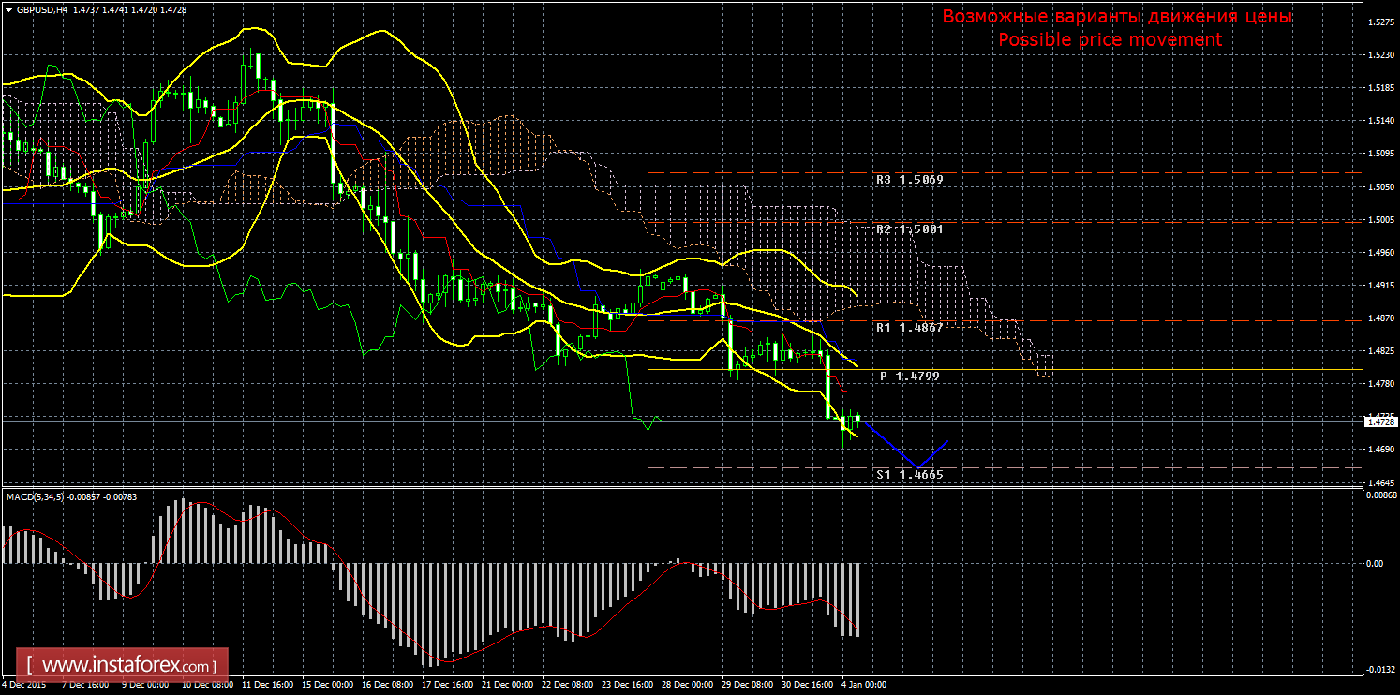The image size is (1400, 695).
Task: Click the 28 Dec 00:00 time label
Action: tap(686, 685)
